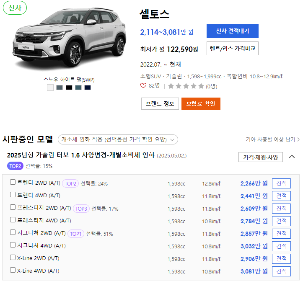Select the dark navy color swatch
303x281 pixels.
(x=88, y=88)
